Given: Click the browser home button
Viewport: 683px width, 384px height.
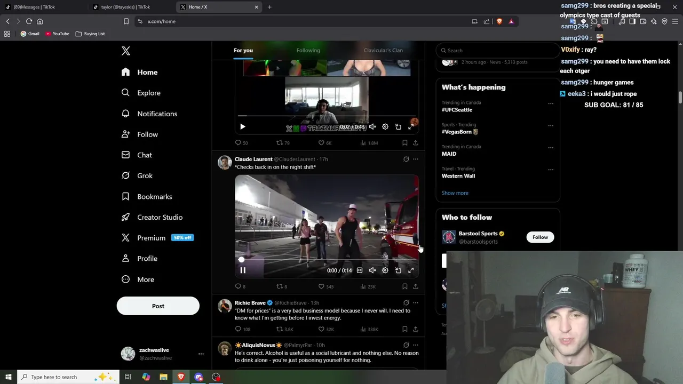Looking at the screenshot, I should tap(39, 21).
